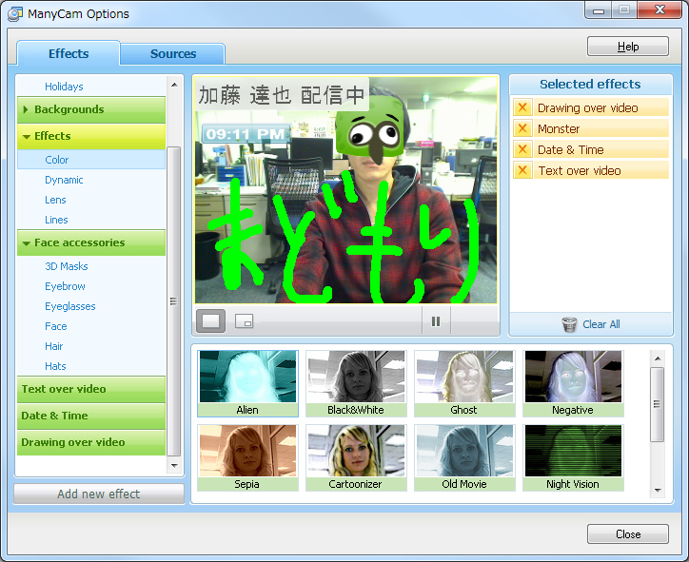Collapse the Effects category
The image size is (689, 562).
pyautogui.click(x=91, y=136)
